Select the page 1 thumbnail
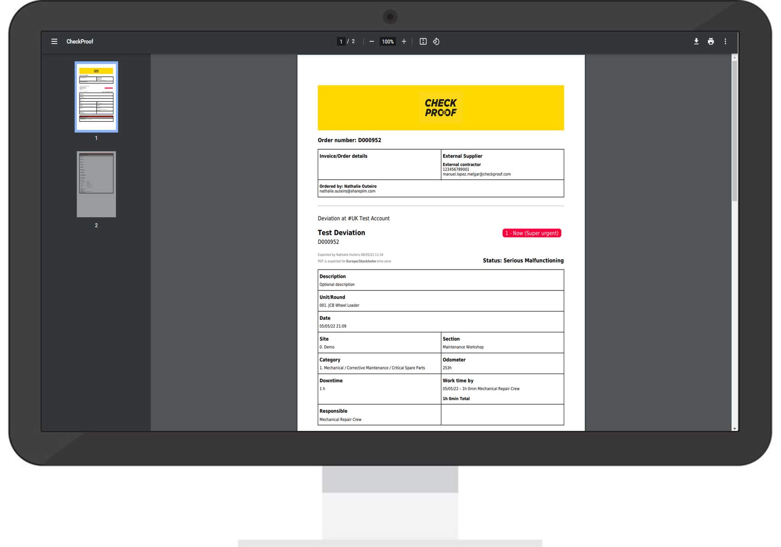 click(96, 97)
